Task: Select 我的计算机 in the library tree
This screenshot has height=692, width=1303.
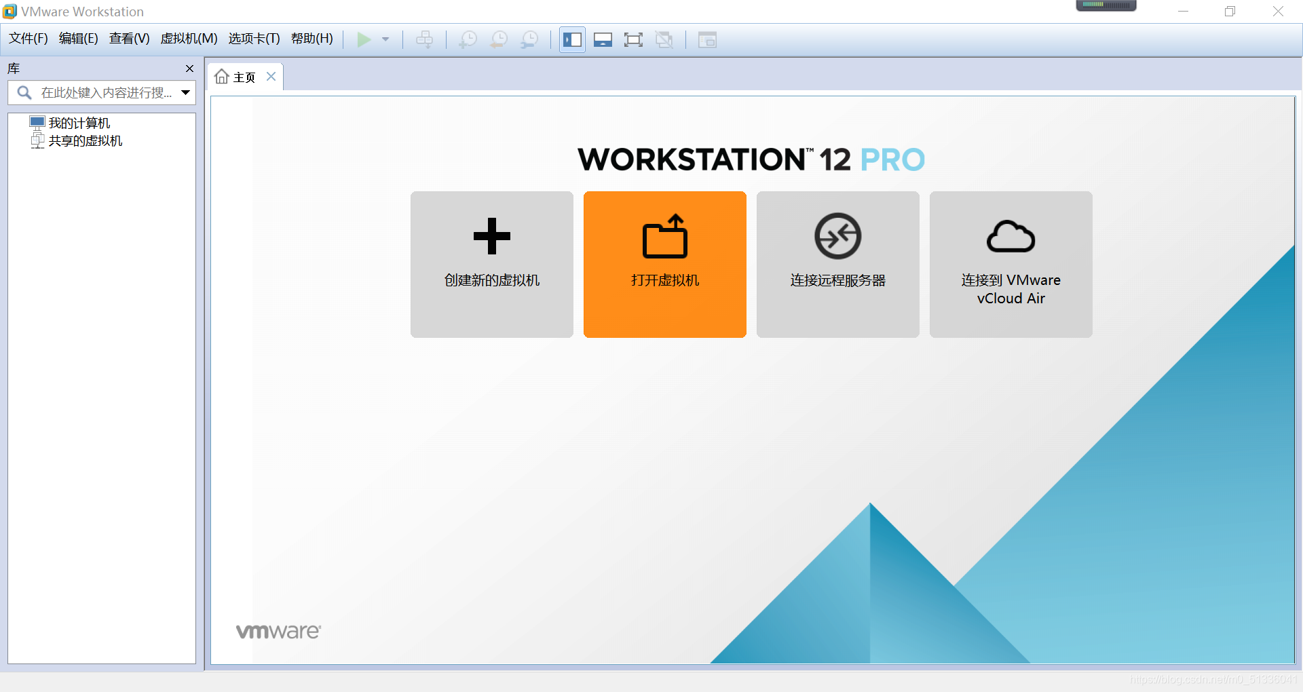Action: pos(71,123)
